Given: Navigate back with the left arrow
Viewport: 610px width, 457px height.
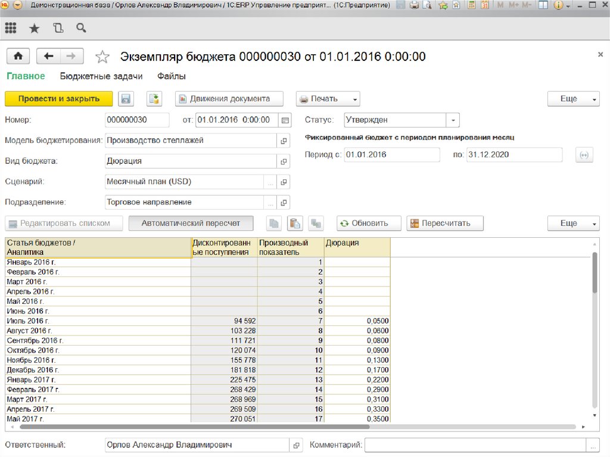Looking at the screenshot, I should tap(48, 56).
